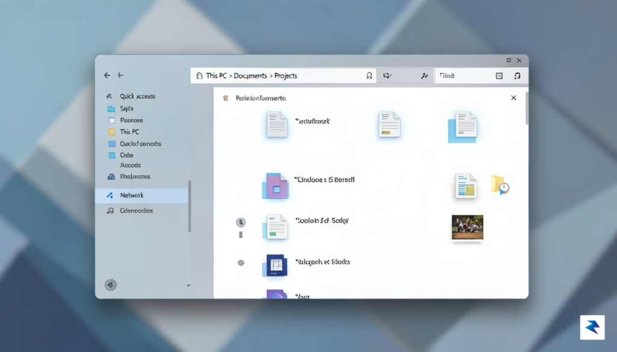Click the list layout icon in the search box

coord(499,76)
